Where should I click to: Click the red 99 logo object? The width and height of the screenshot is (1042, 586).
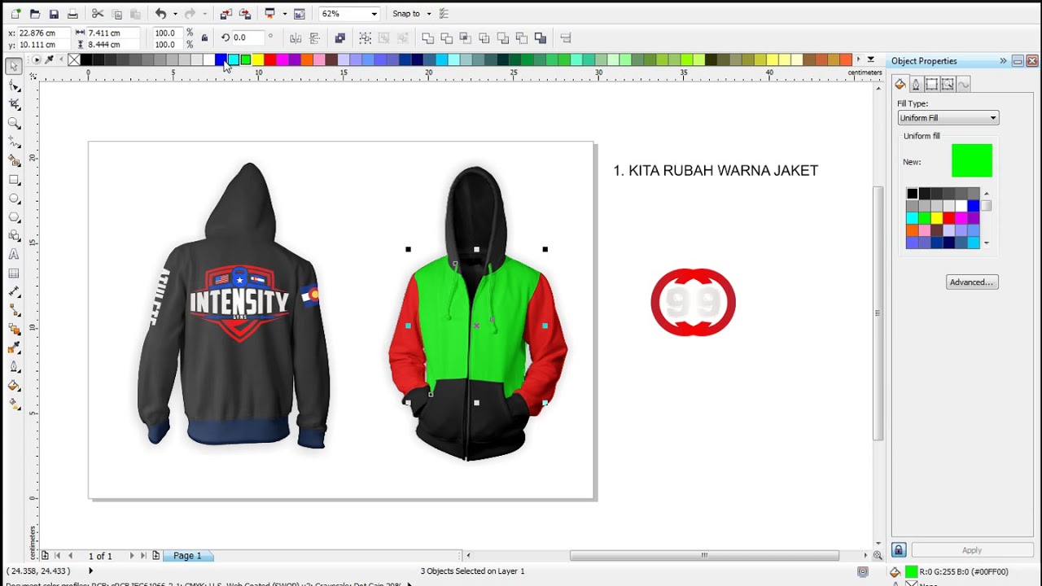click(x=694, y=302)
